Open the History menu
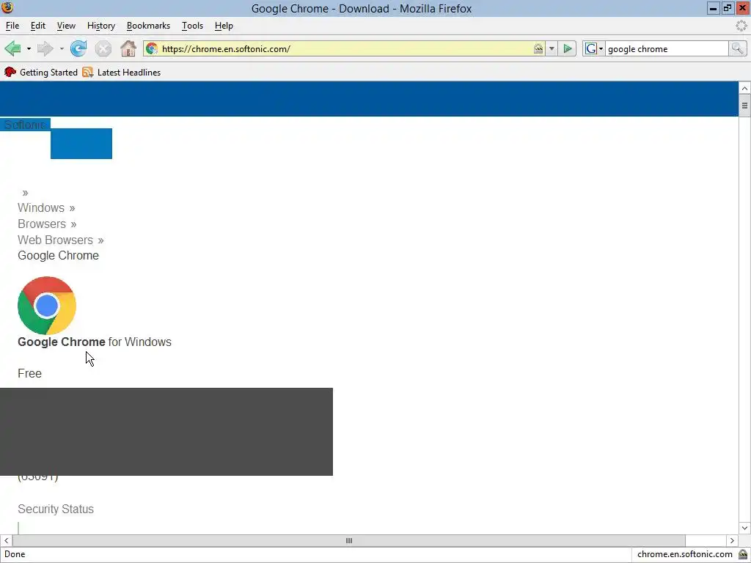751x563 pixels. click(101, 26)
